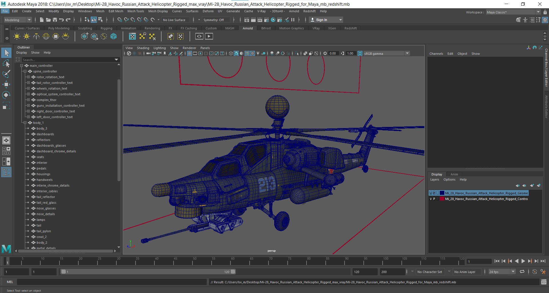Open viewport Shading menu
The height and width of the screenshot is (293, 549).
pos(143,48)
